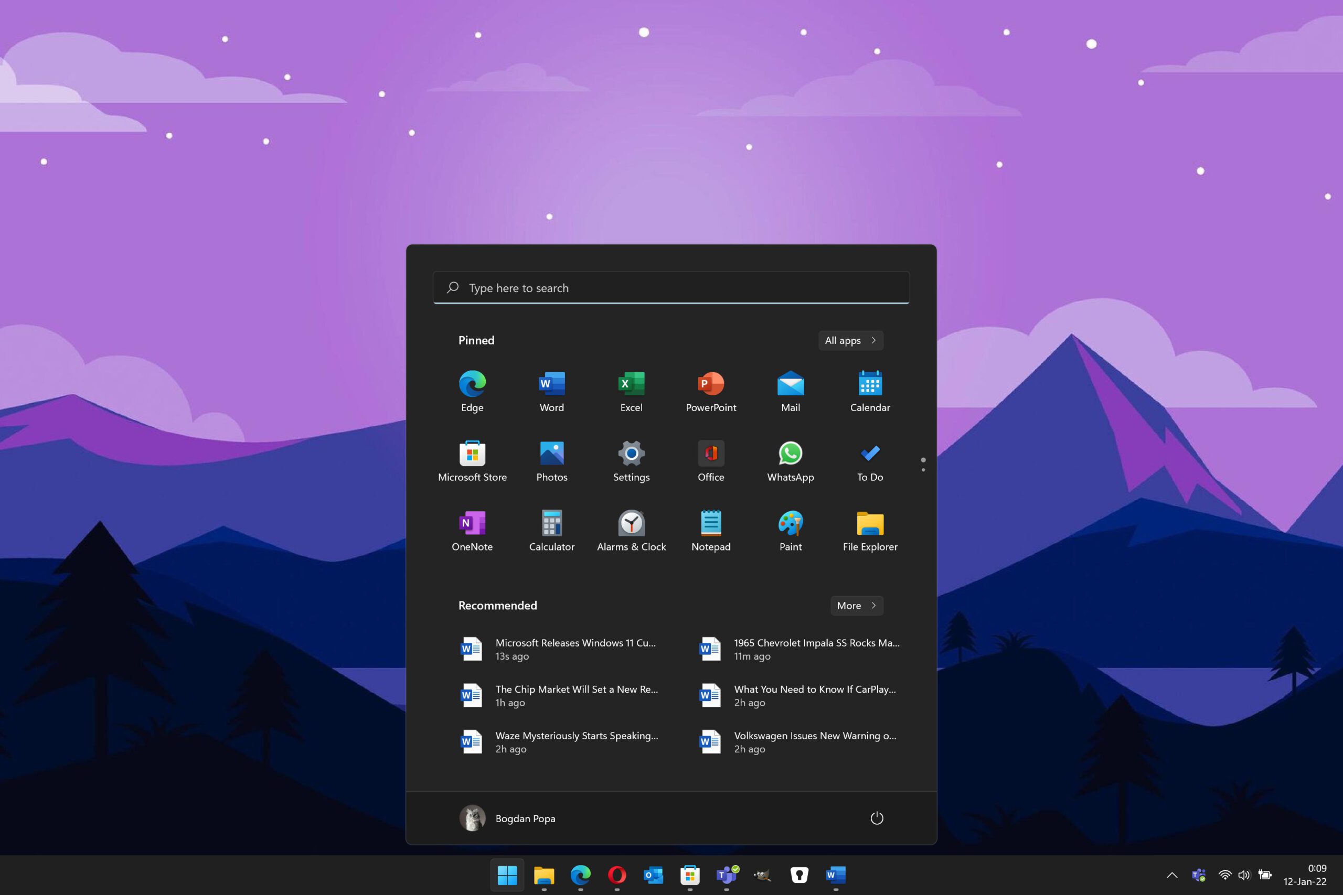Open the Calendar app

click(x=870, y=391)
